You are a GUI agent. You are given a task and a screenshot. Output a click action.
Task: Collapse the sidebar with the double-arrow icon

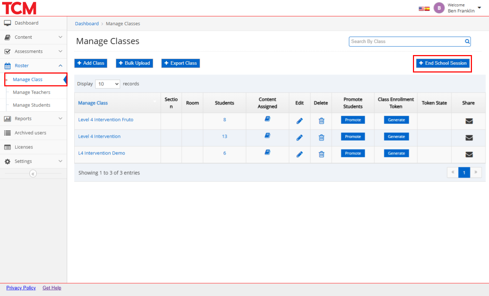[x=33, y=174]
